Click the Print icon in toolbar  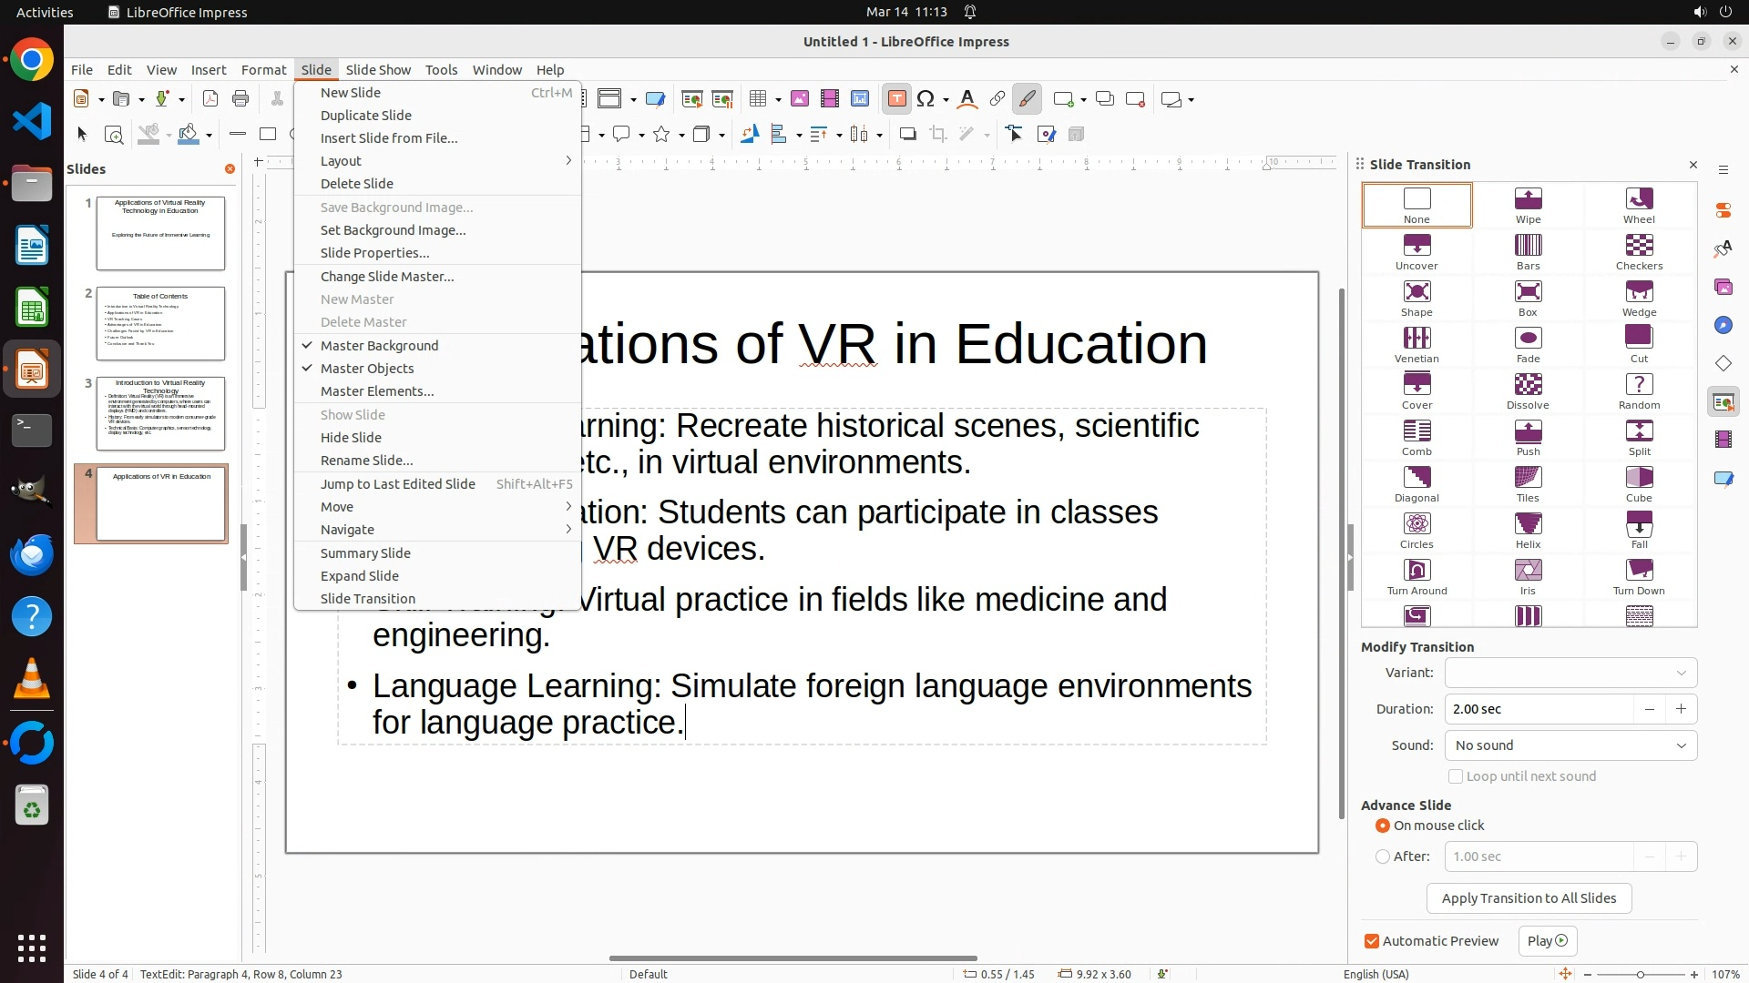(240, 99)
